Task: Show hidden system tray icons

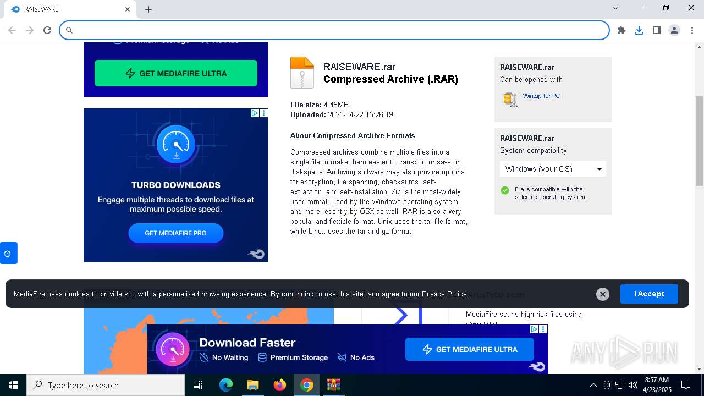Action: [593, 385]
